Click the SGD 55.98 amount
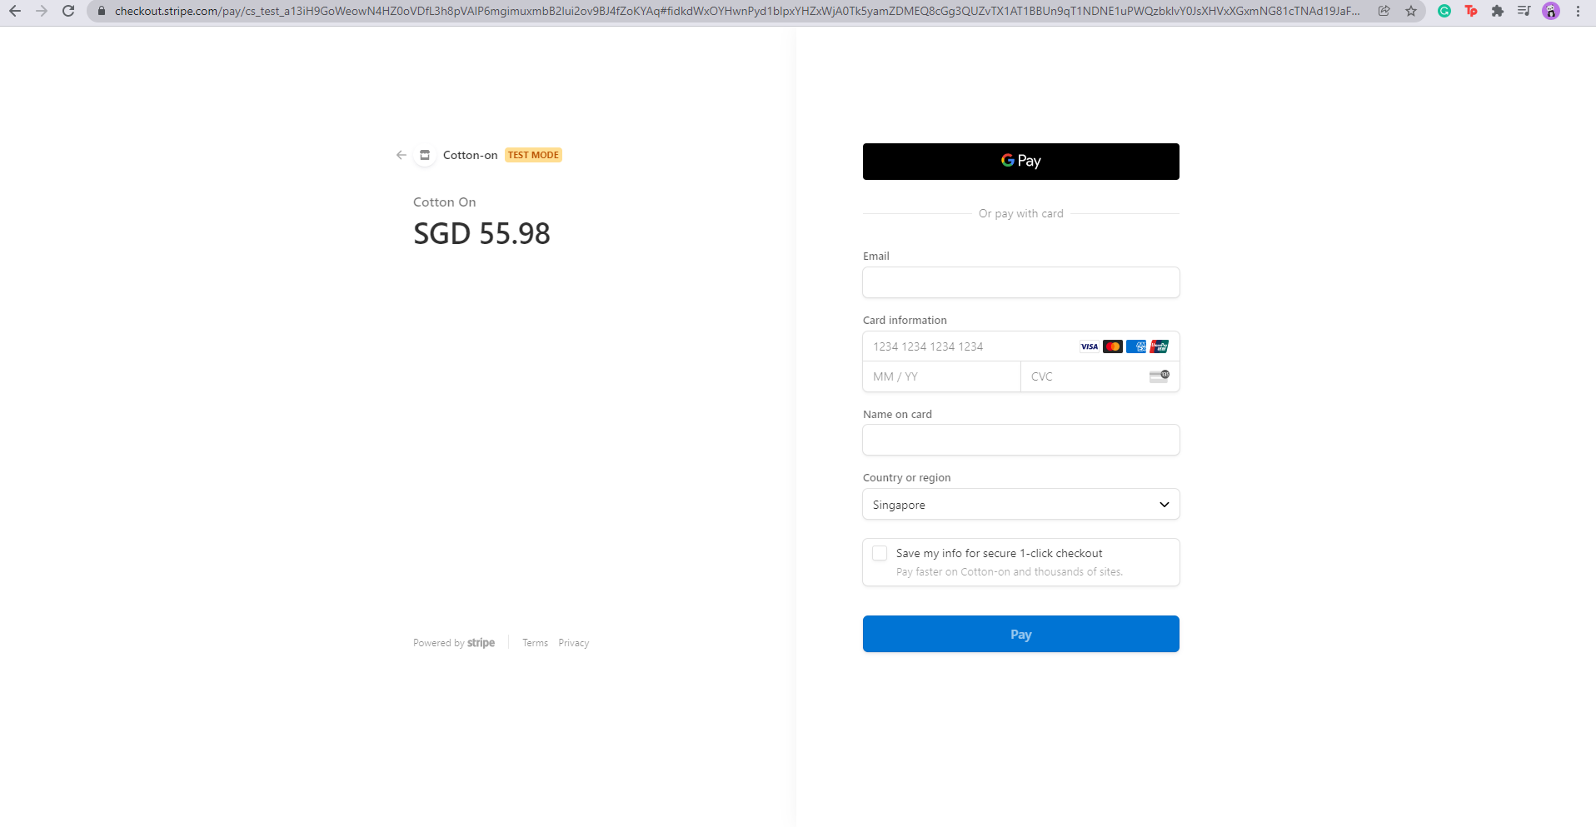Screen dimensions: 1596x827 [481, 234]
